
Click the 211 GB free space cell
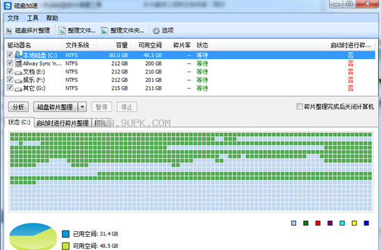point(154,88)
